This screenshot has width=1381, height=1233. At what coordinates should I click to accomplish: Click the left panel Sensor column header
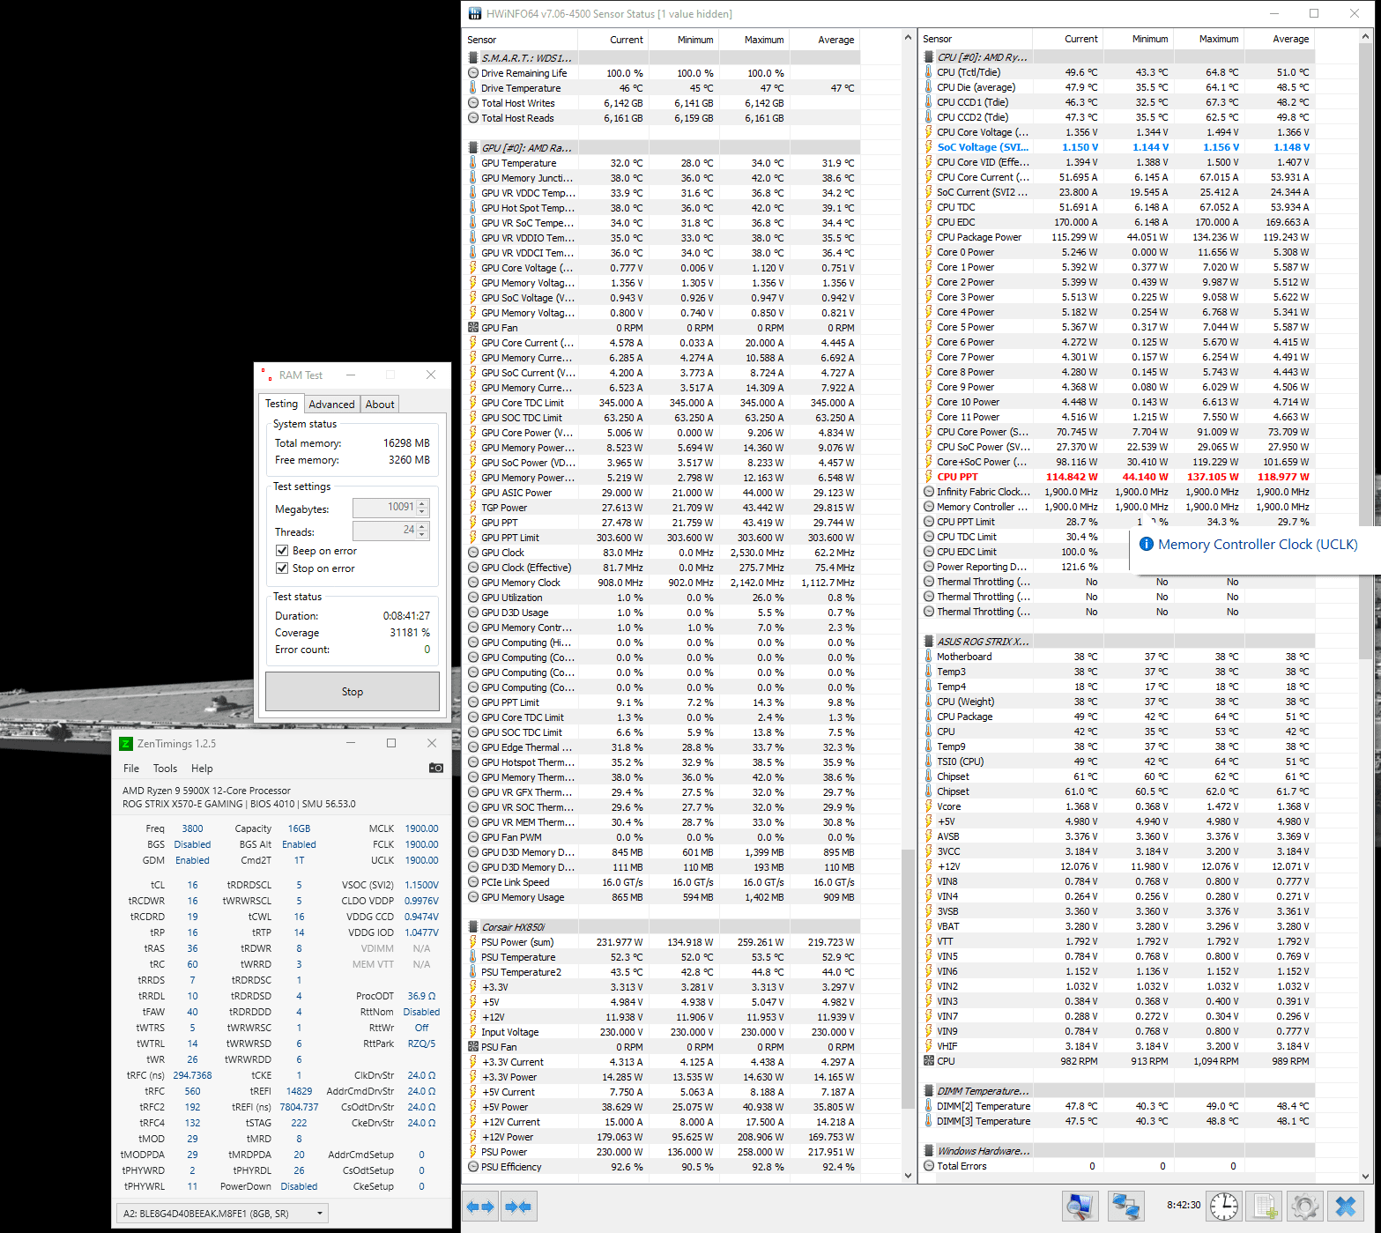(520, 40)
